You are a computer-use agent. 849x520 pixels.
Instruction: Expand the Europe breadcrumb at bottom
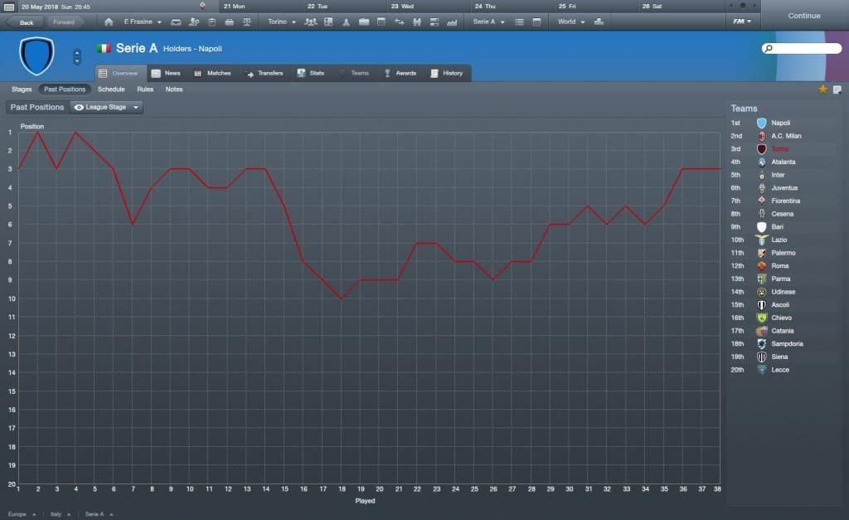[x=22, y=514]
